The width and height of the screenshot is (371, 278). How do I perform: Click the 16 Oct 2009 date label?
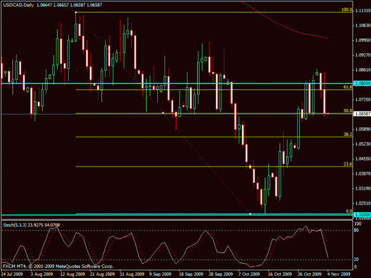coord(280,274)
